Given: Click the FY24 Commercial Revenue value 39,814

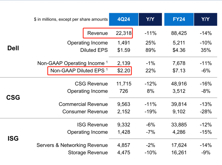Looking at the screenshot, I should point(179,104).
